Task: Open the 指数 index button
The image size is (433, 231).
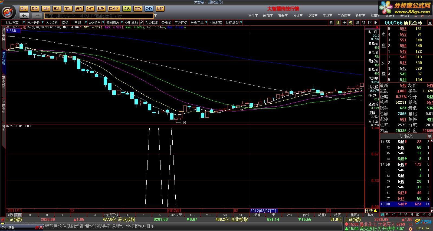Action: coord(46,9)
